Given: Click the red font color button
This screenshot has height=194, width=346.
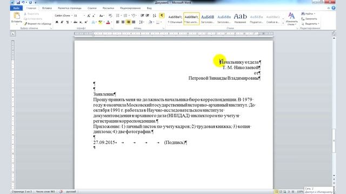Looking at the screenshot, I should pyautogui.click(x=108, y=22).
